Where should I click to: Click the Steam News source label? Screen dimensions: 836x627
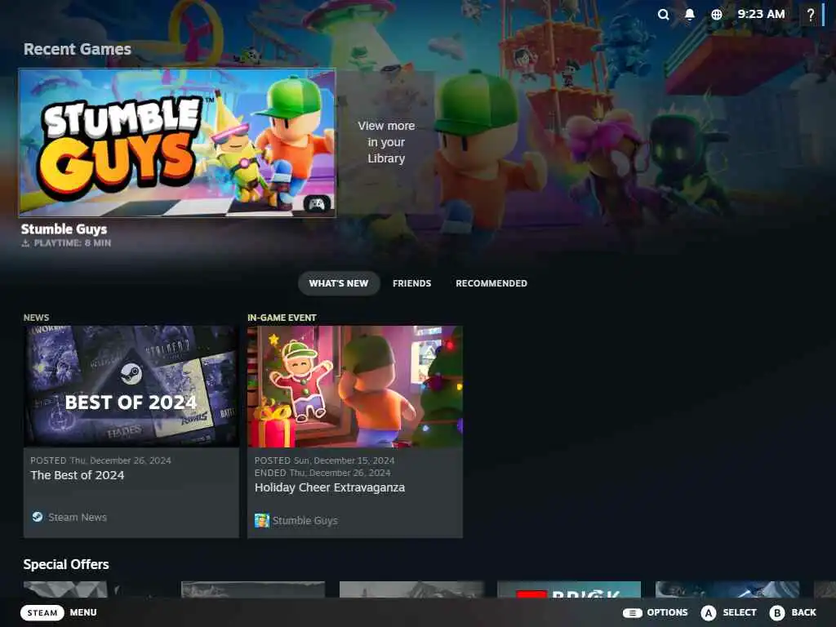click(78, 517)
